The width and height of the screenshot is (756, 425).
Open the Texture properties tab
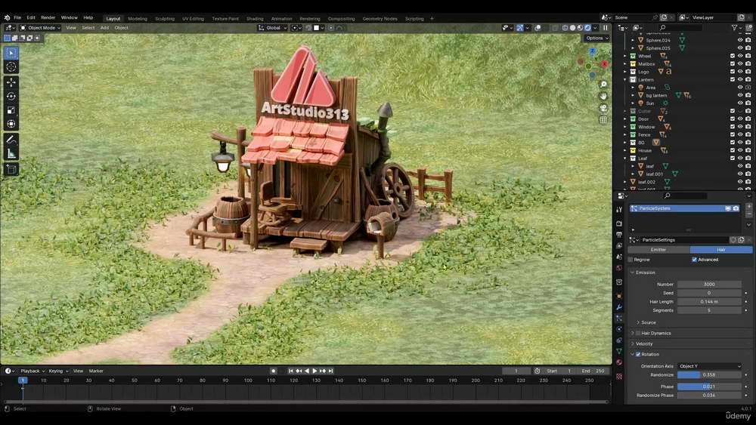pos(619,377)
